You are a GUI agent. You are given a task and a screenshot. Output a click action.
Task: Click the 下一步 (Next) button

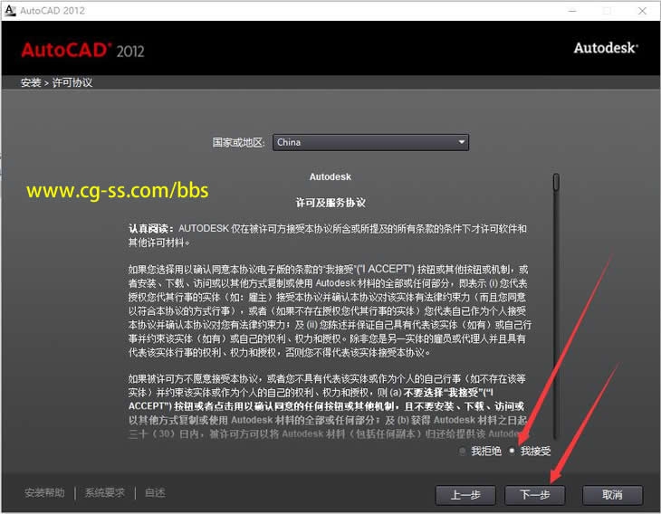pos(534,495)
